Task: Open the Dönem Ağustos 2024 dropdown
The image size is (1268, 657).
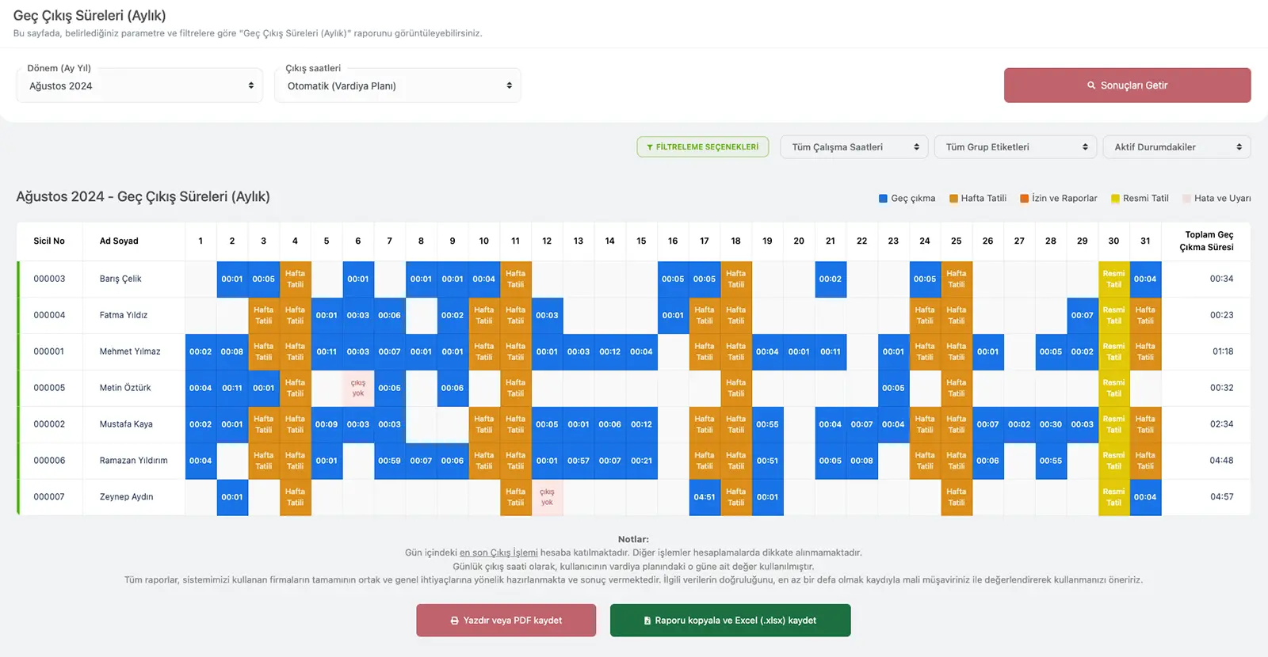Action: 140,85
